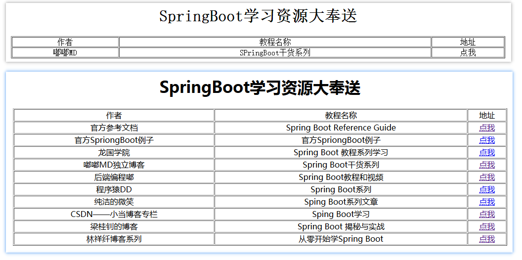
Task: Select the 纯洁的微笑 cell
Action: 114,202
